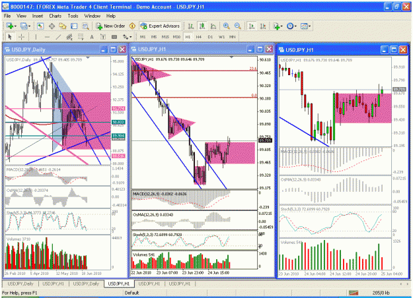Switch chart to Candlesticks mode
This screenshot has width=413, height=298.
pyautogui.click(x=202, y=26)
